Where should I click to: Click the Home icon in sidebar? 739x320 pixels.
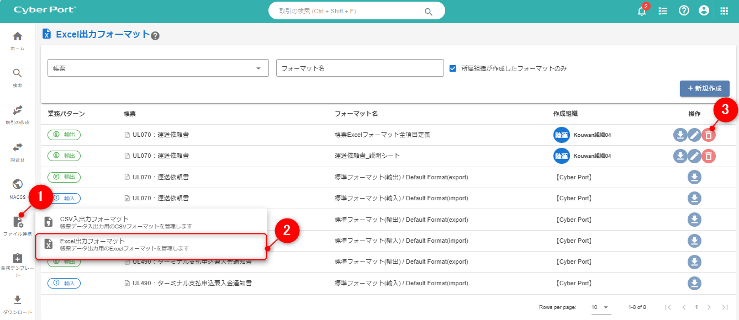coord(18,37)
